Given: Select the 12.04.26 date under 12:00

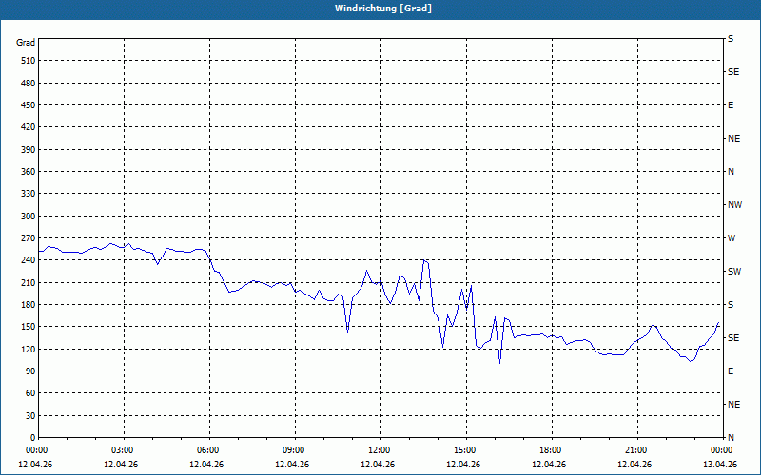Looking at the screenshot, I should click(x=378, y=464).
